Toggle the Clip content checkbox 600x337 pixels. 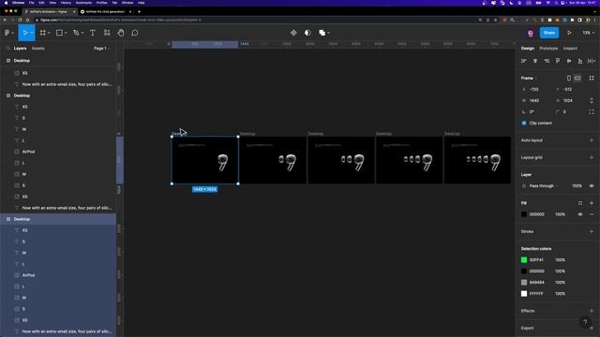click(524, 123)
